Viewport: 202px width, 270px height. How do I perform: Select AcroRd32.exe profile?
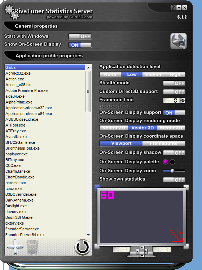pos(45,73)
